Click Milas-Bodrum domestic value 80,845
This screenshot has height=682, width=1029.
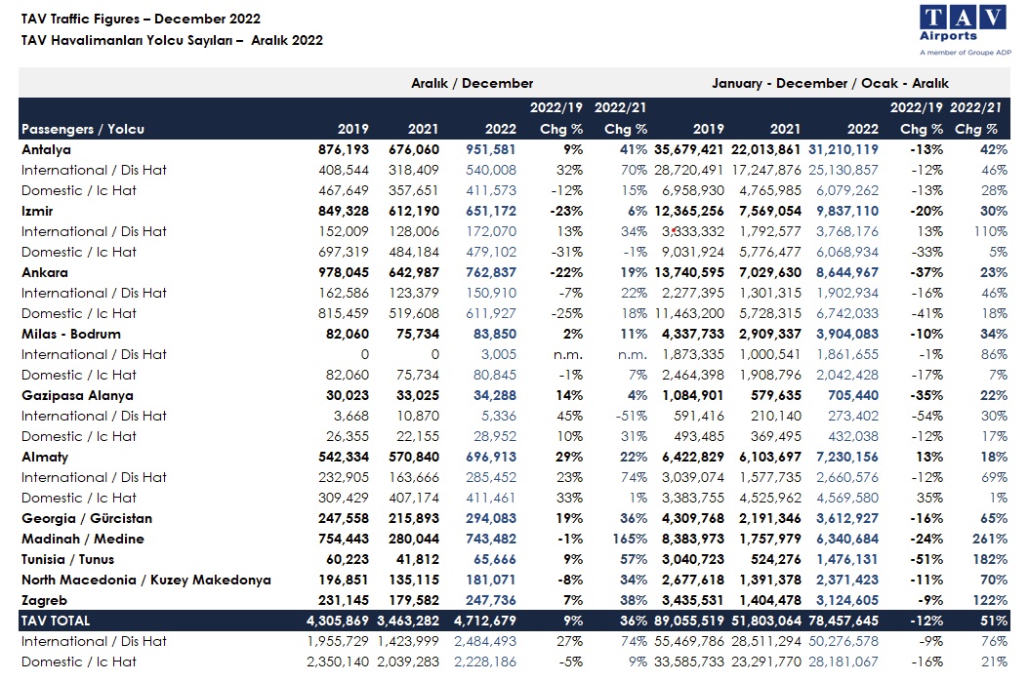click(x=495, y=375)
